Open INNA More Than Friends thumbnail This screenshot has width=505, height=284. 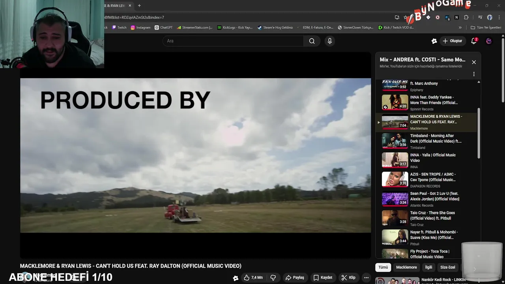[x=395, y=102]
